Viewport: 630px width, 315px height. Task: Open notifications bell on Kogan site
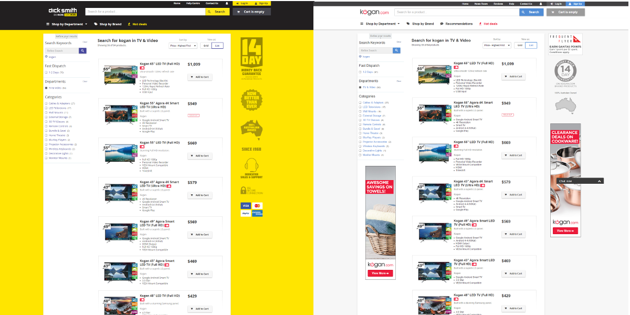point(541,4)
